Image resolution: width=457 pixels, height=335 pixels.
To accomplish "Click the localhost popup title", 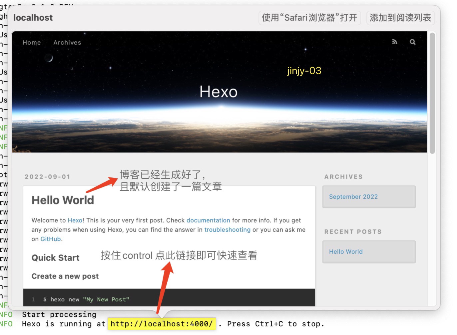I will tap(33, 18).
